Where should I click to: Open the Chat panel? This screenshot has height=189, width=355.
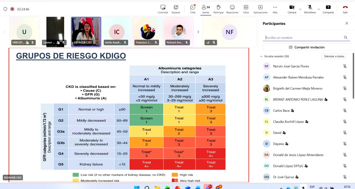click(193, 8)
